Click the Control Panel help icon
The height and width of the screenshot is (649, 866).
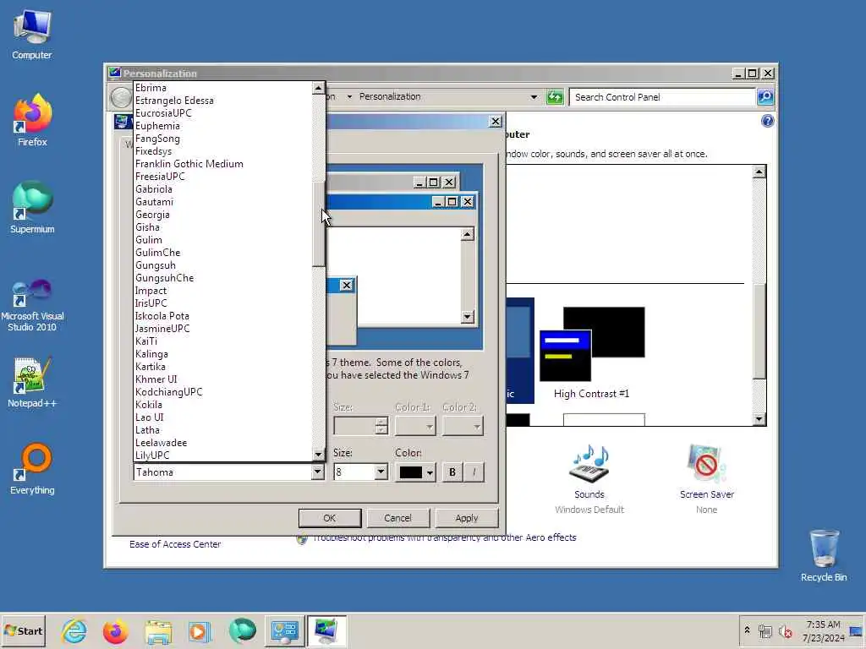point(767,121)
